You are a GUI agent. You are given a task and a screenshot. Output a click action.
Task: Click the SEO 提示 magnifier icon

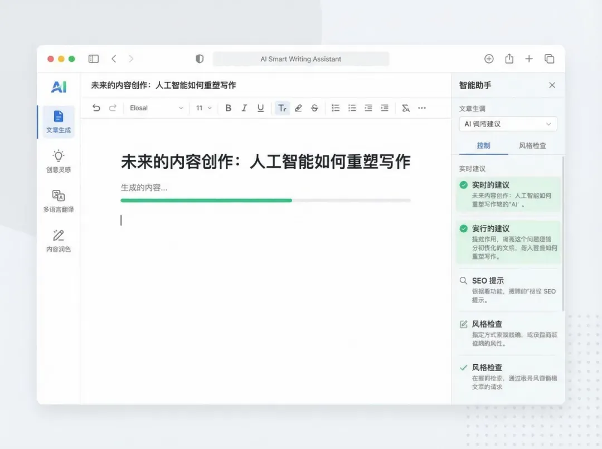coord(463,281)
